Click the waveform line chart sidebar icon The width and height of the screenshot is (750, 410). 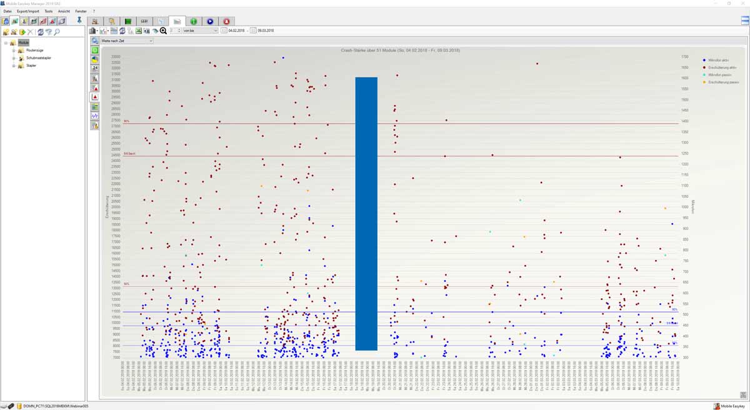pos(94,116)
